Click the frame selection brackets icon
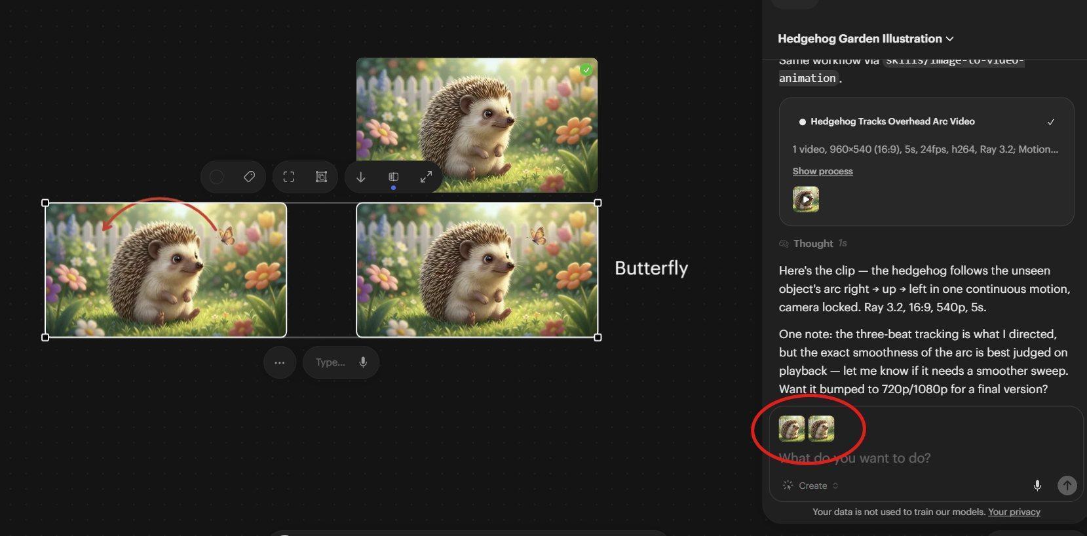1087x536 pixels. point(289,177)
